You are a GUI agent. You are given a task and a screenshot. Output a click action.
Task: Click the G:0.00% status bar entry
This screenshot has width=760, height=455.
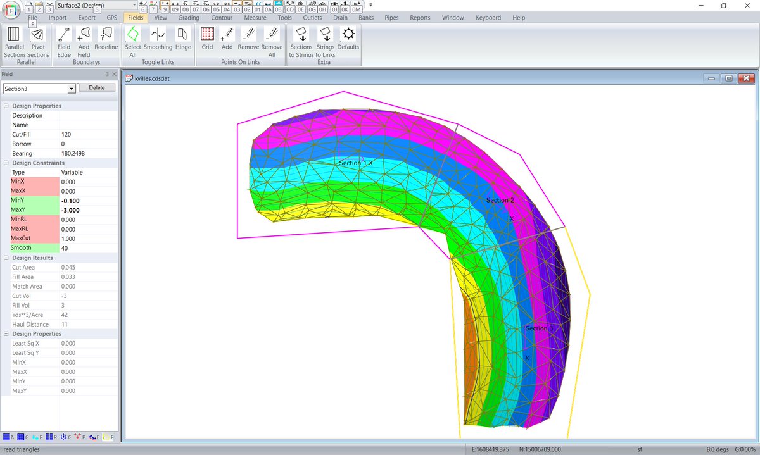745,449
